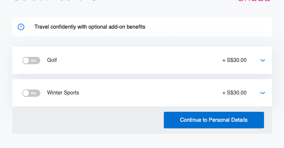Image resolution: width=284 pixels, height=148 pixels.
Task: Continue to Personal Details
Action: coord(214,120)
